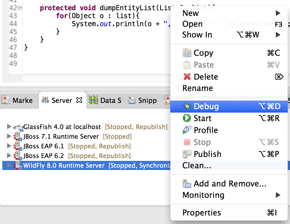
Task: Select WildFly 8.0 Runtime Server row
Action: point(86,165)
